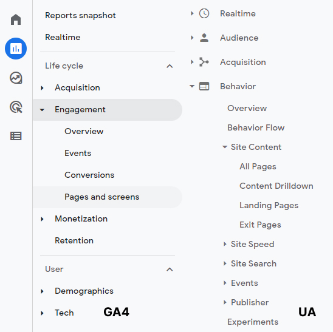Collapse the Life cycle section chevron
Screen dimensions: 333x332
coord(170,66)
